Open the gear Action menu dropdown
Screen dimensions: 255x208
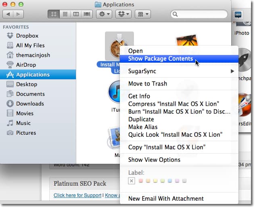(x=104, y=14)
